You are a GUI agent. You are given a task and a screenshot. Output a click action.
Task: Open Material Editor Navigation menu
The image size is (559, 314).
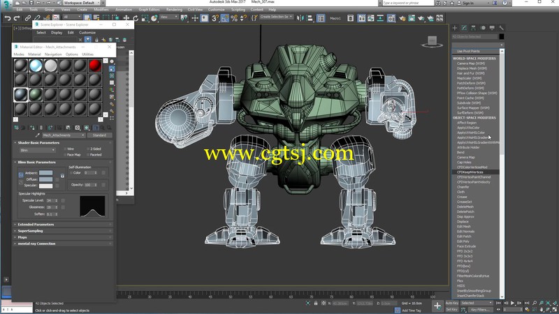click(53, 54)
